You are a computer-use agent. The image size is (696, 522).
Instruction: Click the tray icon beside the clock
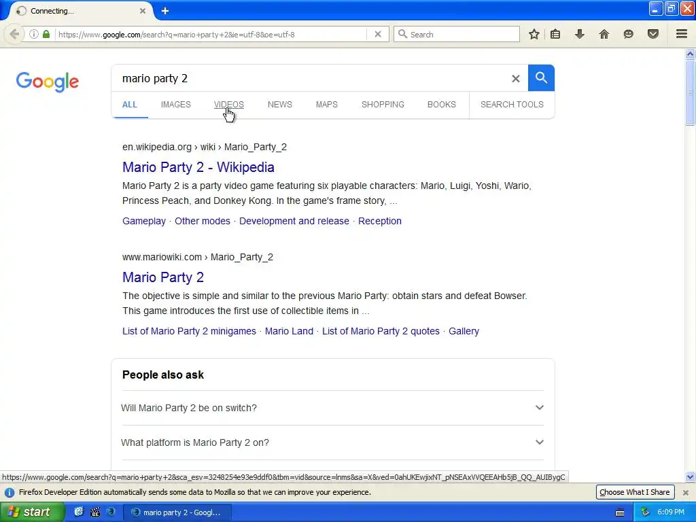(645, 512)
